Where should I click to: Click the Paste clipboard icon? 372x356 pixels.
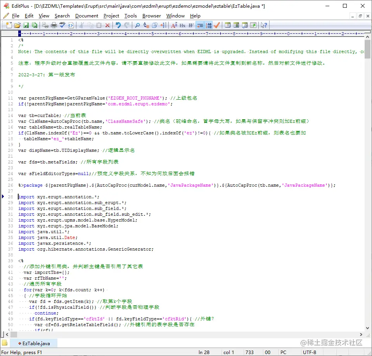(x=99, y=25)
